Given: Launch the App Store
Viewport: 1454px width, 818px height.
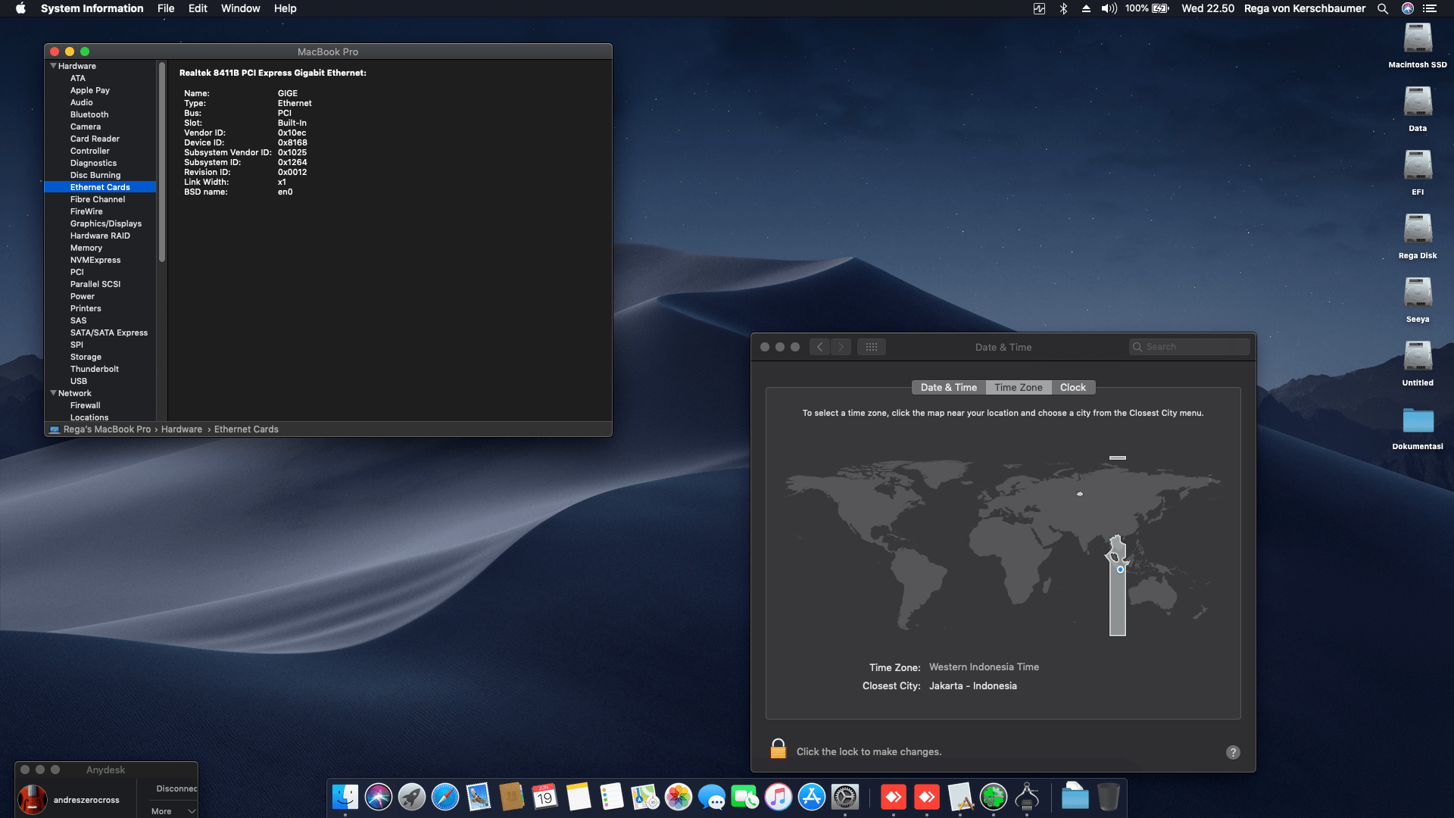Looking at the screenshot, I should coord(812,797).
